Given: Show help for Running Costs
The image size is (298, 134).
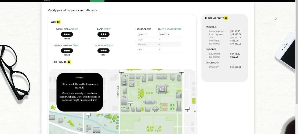Looking at the screenshot, I should tap(226, 18).
